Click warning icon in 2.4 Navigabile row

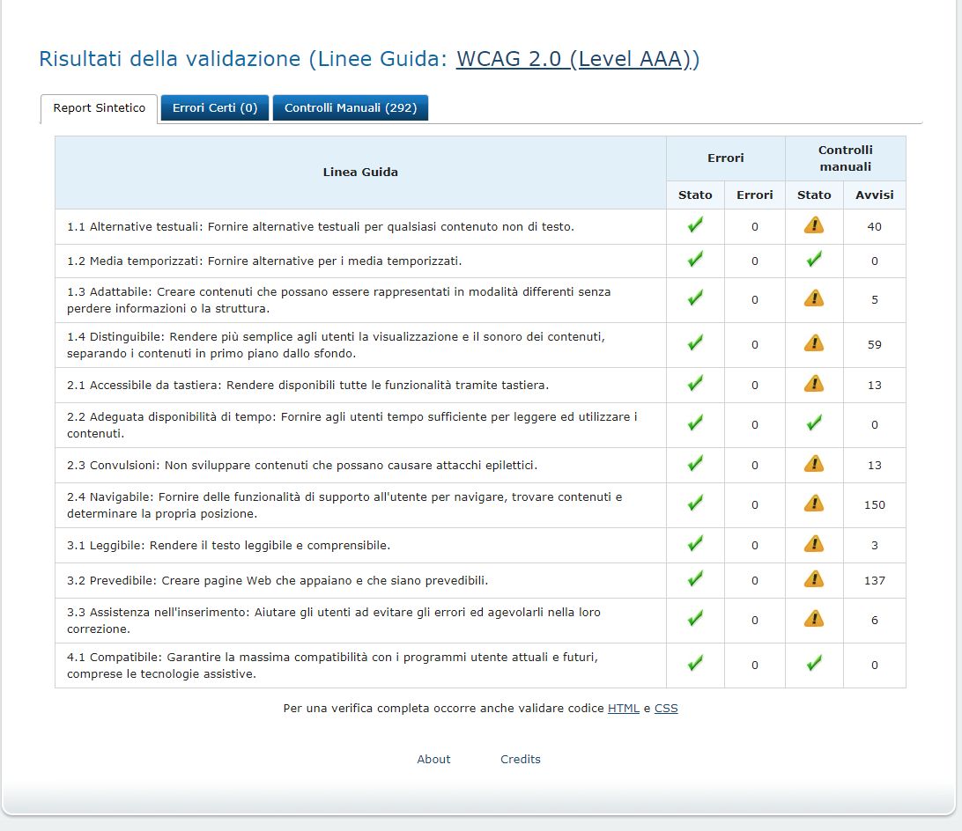[x=814, y=504]
